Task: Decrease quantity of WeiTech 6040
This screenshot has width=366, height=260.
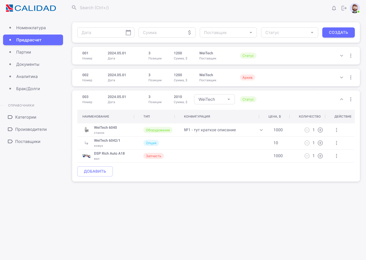Action: click(307, 130)
